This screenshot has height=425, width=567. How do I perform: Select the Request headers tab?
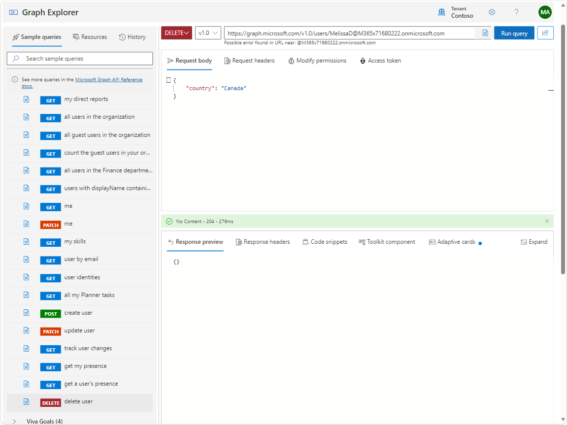click(x=249, y=61)
